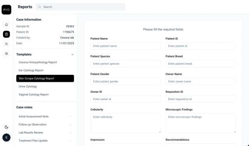Click the Cellularity text area
This screenshot has width=249, height=146.
(x=125, y=123)
